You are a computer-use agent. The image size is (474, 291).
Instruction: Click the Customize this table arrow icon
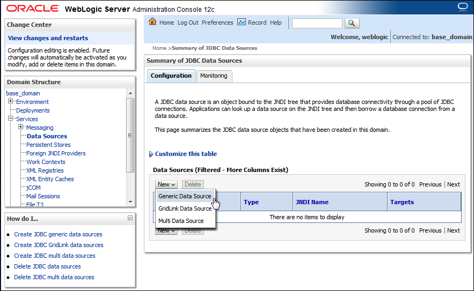151,154
